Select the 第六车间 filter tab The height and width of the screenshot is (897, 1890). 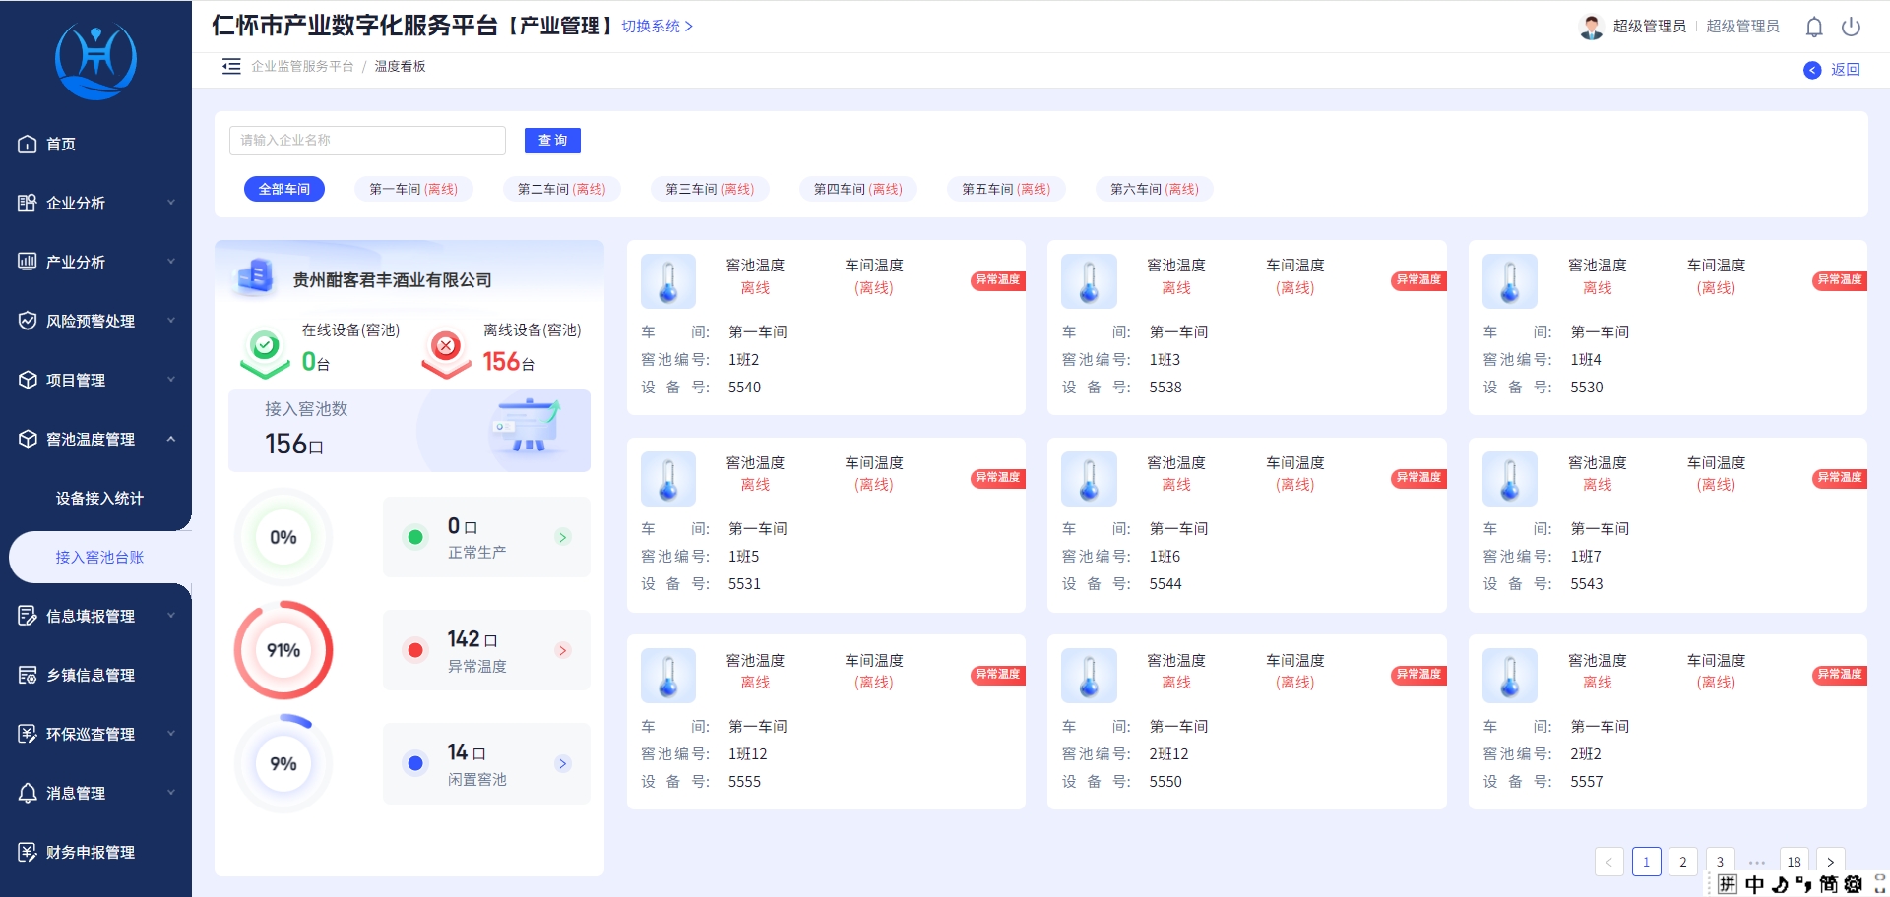tap(1155, 189)
